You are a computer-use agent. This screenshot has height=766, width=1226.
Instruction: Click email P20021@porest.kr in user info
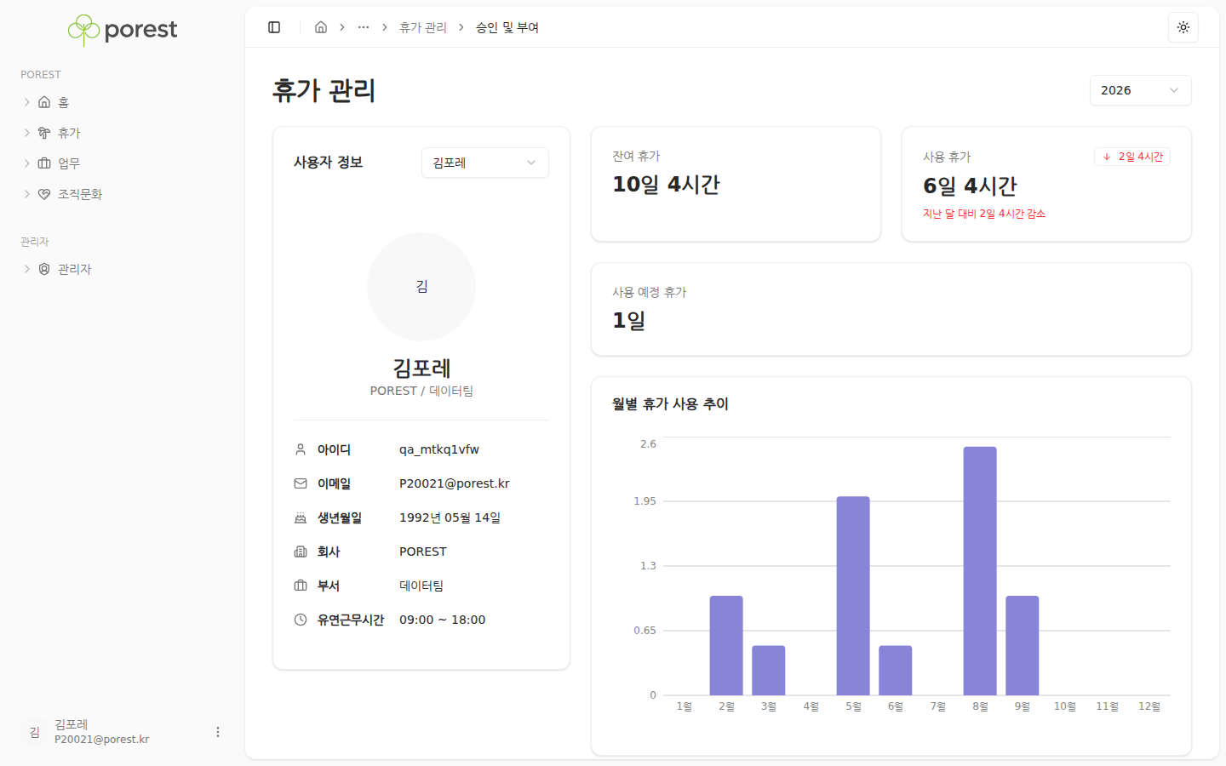(455, 483)
